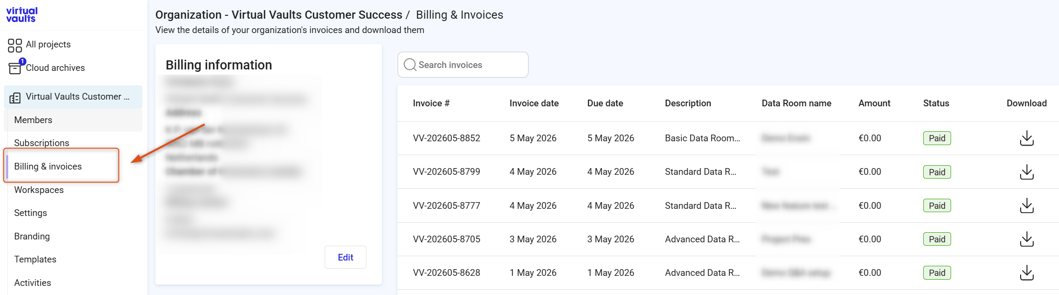Click invoice number VV-202605-8705
The image size is (1059, 295).
pyautogui.click(x=447, y=239)
